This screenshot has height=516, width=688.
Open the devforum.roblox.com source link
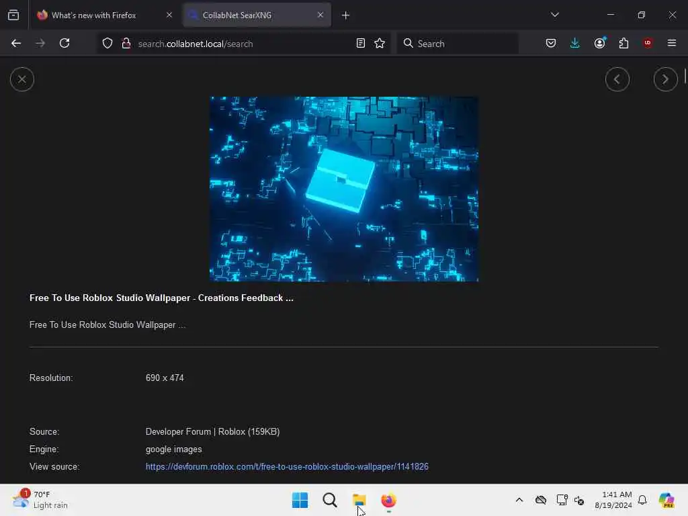pyautogui.click(x=287, y=466)
